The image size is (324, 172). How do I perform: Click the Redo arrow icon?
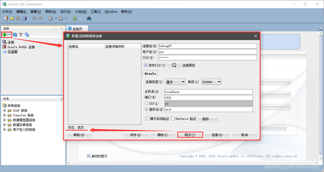tap(41, 19)
